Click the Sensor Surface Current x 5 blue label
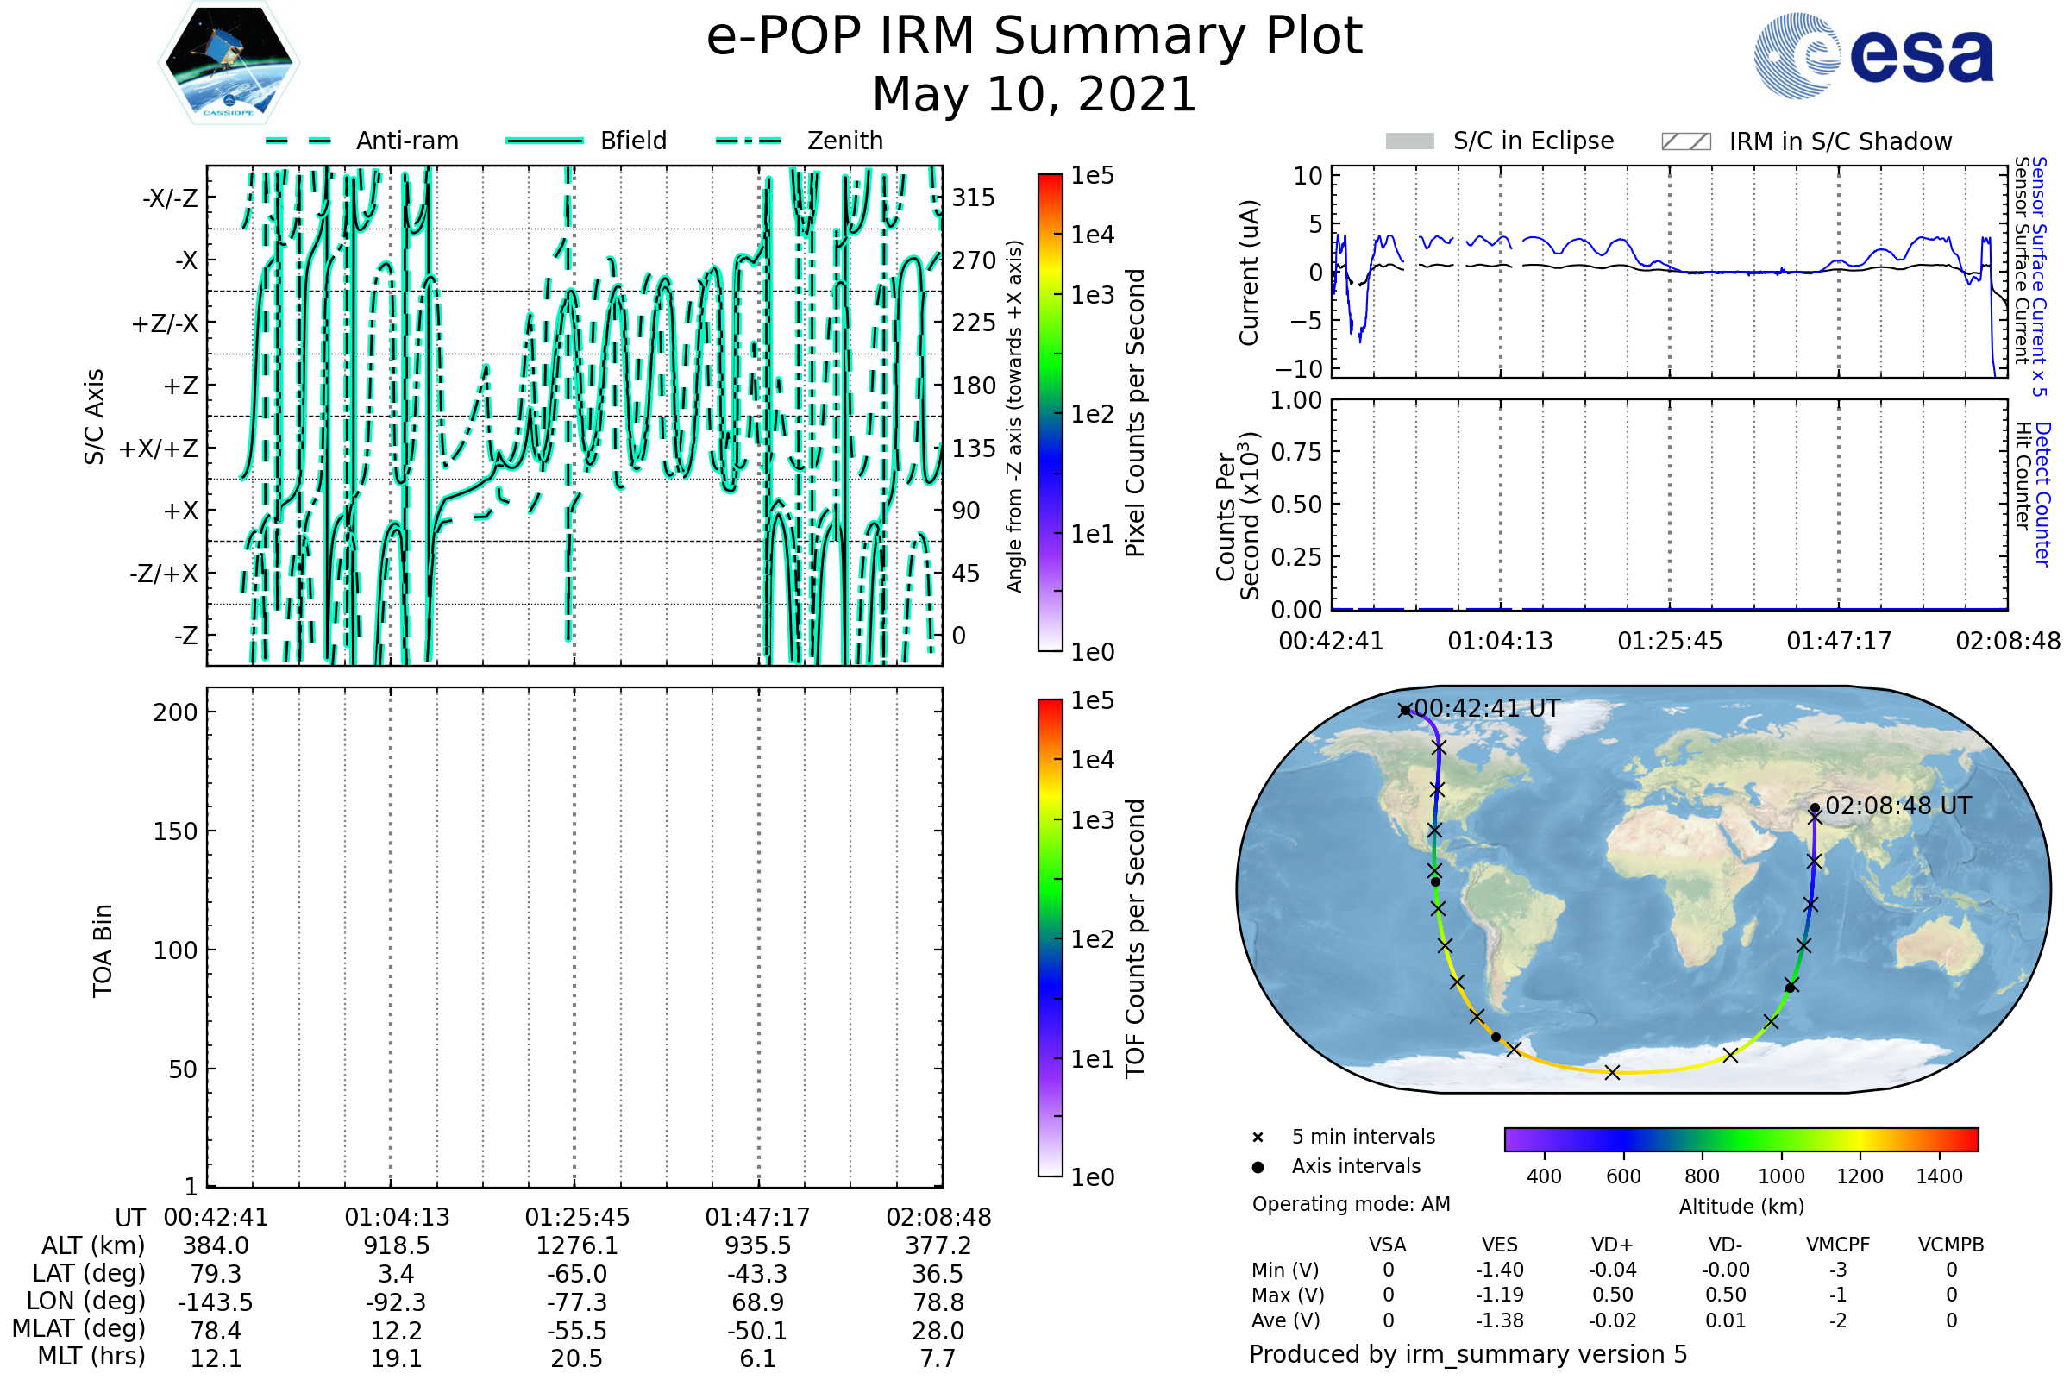The width and height of the screenshot is (2070, 1380). point(2040,276)
